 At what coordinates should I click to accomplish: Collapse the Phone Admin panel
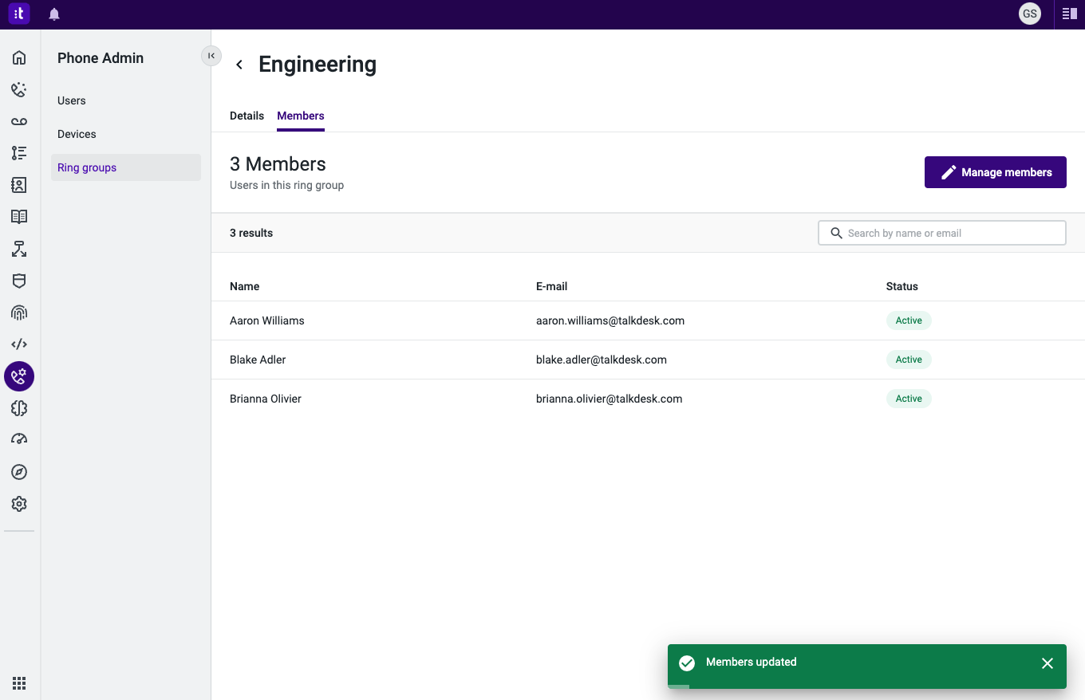[x=211, y=55]
